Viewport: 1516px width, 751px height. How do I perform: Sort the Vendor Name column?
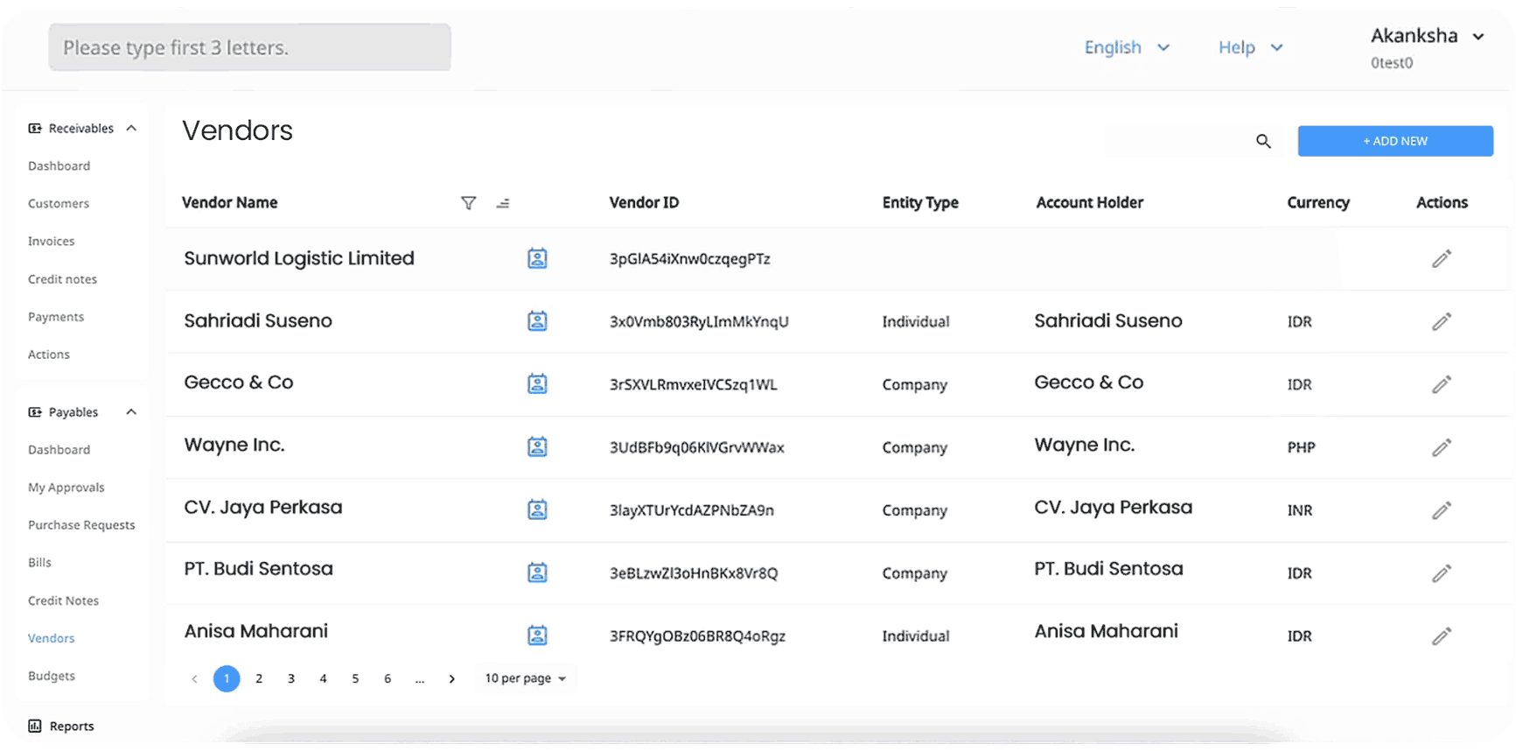pyautogui.click(x=503, y=203)
